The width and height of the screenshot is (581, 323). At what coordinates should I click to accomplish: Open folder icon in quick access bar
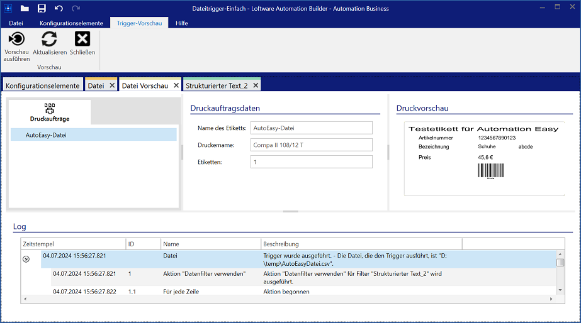point(25,8)
